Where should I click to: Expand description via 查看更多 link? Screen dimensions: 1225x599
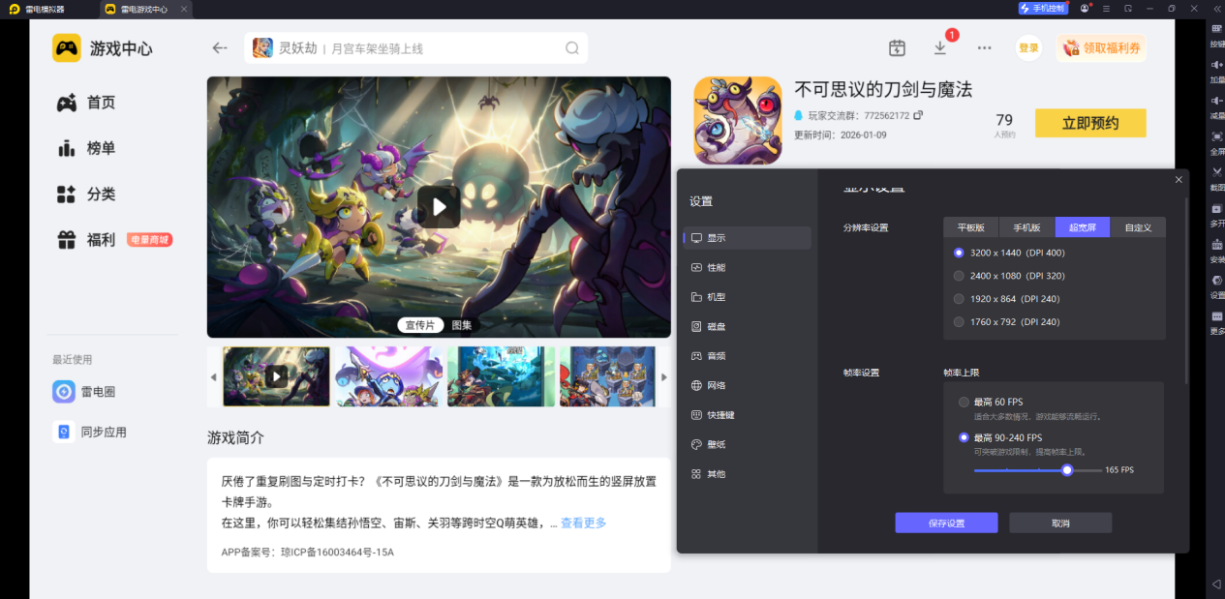583,523
